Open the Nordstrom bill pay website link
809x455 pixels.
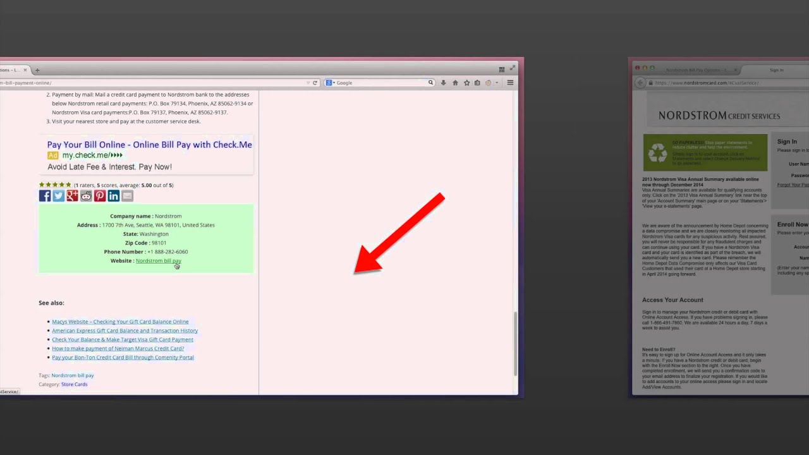(x=159, y=261)
